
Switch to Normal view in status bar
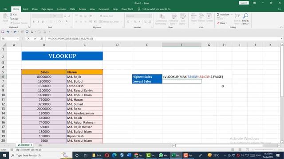pos(233,150)
